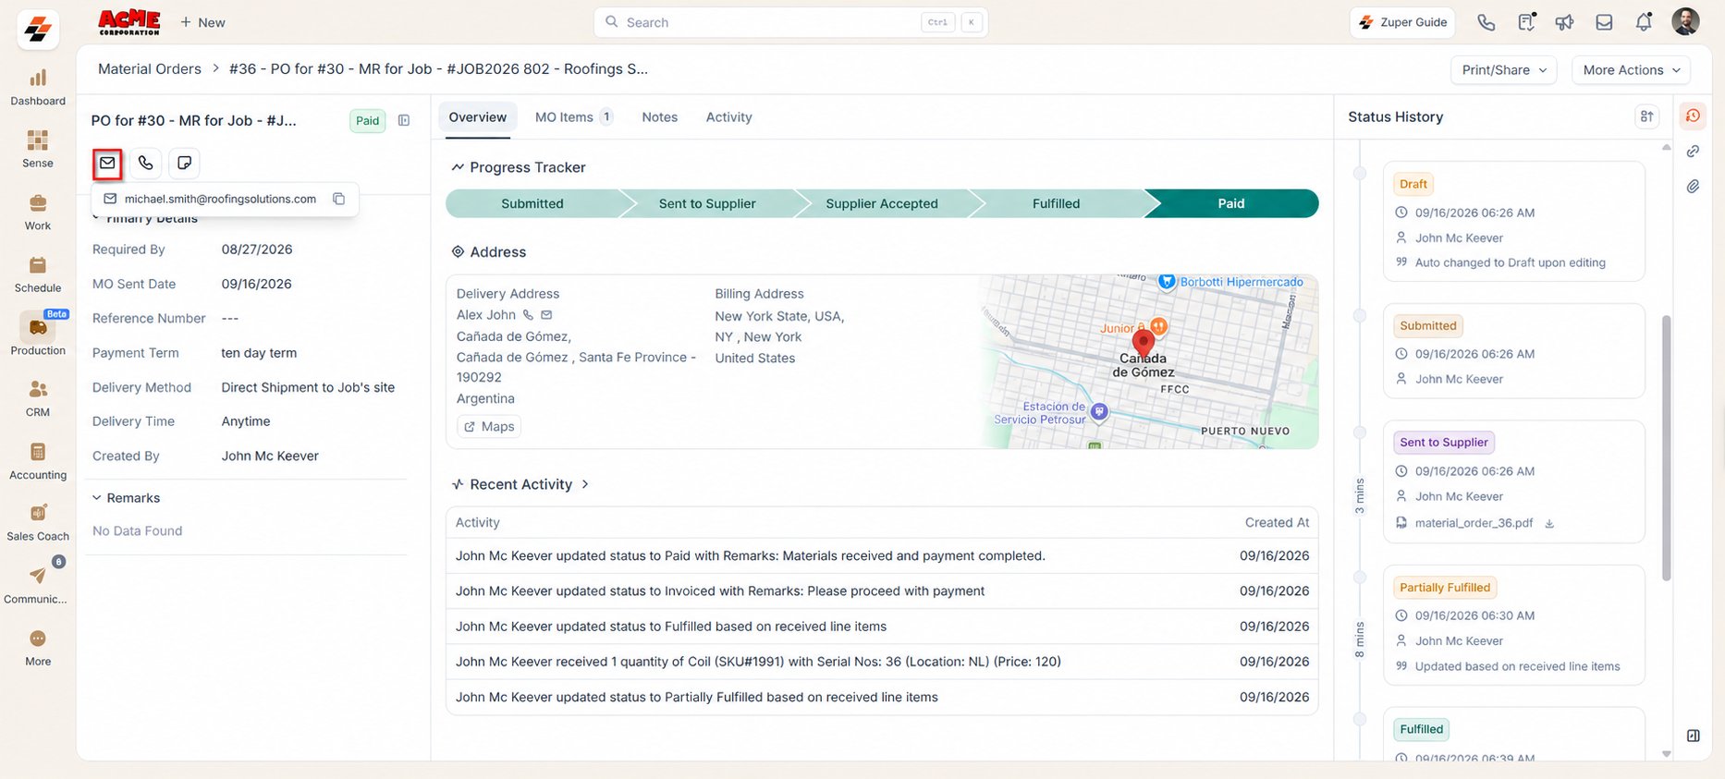
Task: Toggle the details side panel icon beside Paid badge
Action: tap(404, 120)
